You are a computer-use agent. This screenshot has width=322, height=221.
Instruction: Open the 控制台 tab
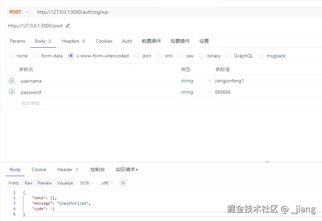click(x=98, y=169)
